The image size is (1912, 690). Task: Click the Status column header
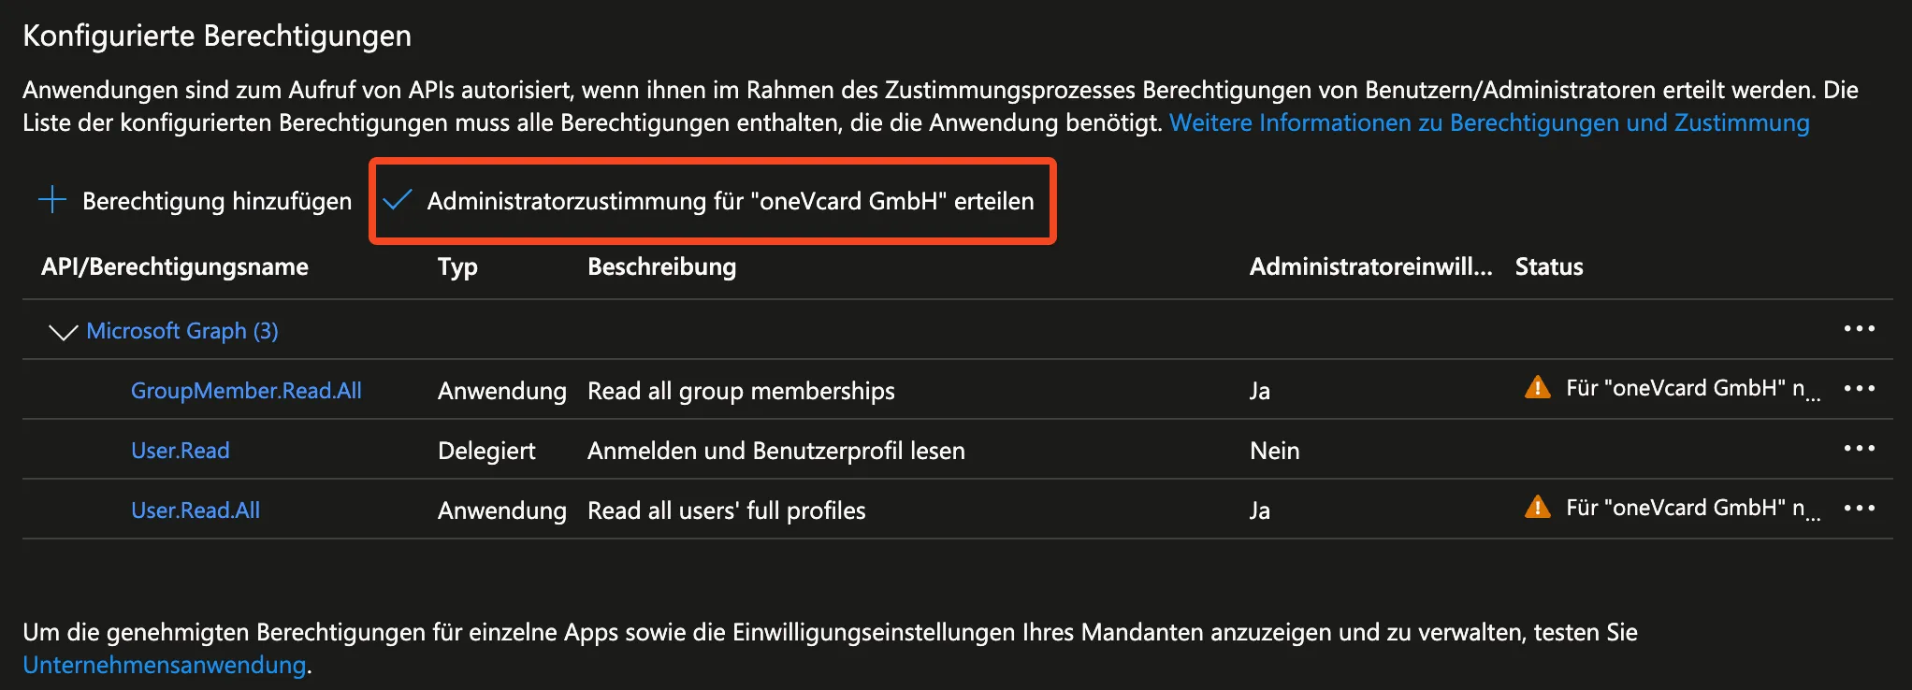click(1548, 266)
